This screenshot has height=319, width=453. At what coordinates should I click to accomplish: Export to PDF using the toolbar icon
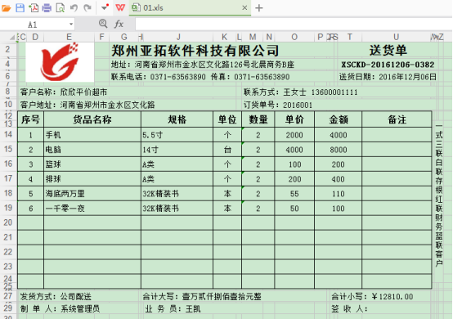point(34,8)
